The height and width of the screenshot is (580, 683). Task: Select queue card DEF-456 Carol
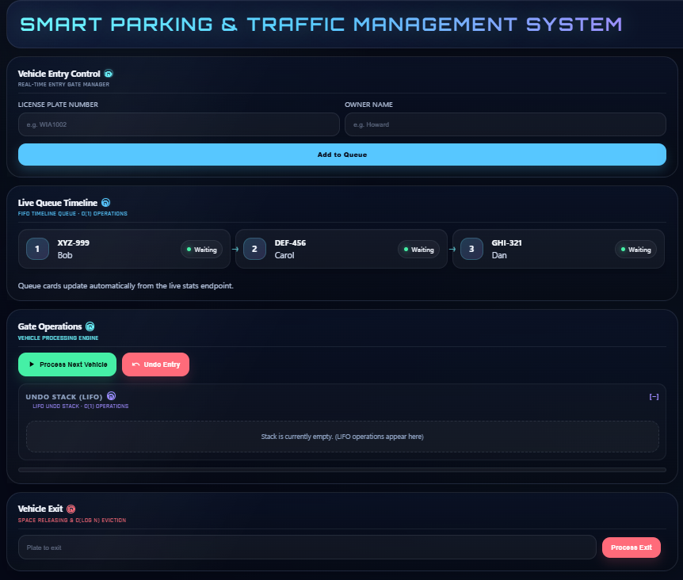coord(341,249)
